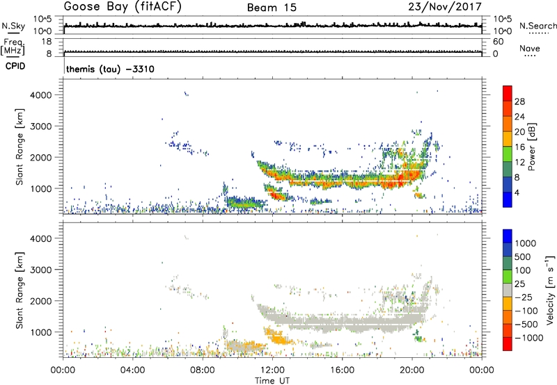
Task: Click the '2000' label on the Velocity plot axis
Action: tap(41, 301)
